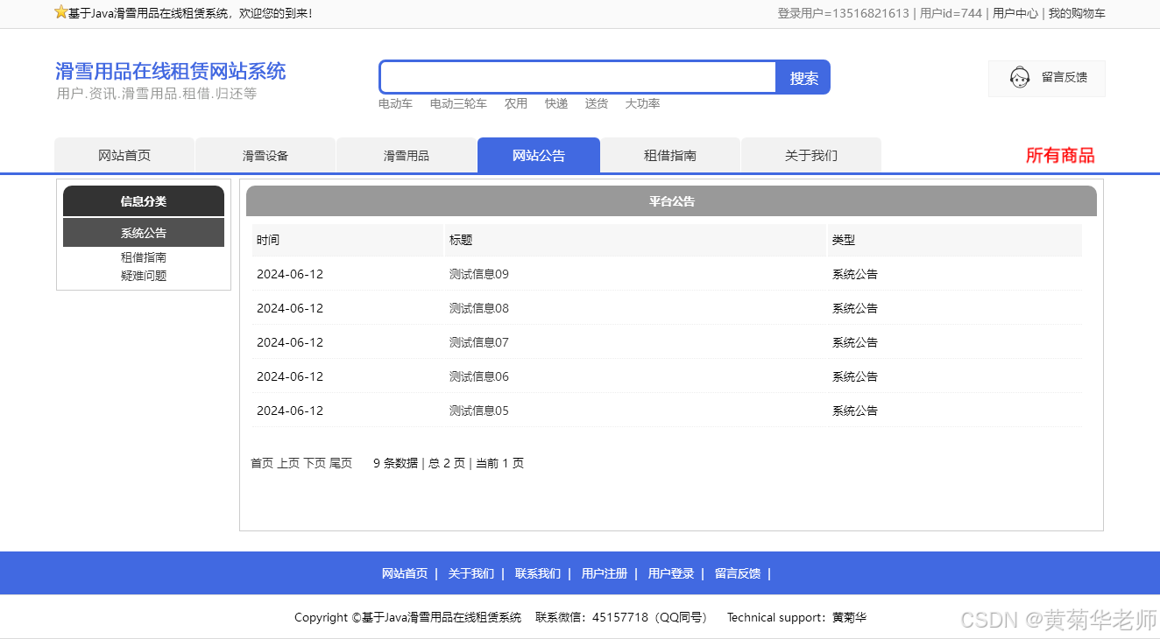Click footer link 留言反馈

(738, 573)
